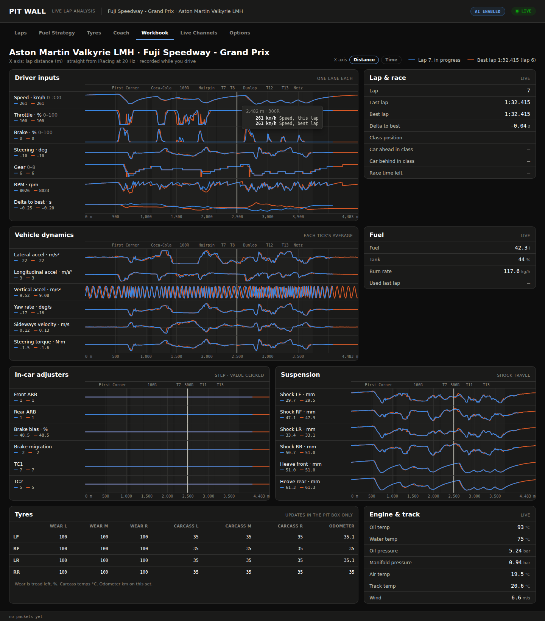Select the Workbook tab
Screen dimensions: 545x621
[155, 33]
